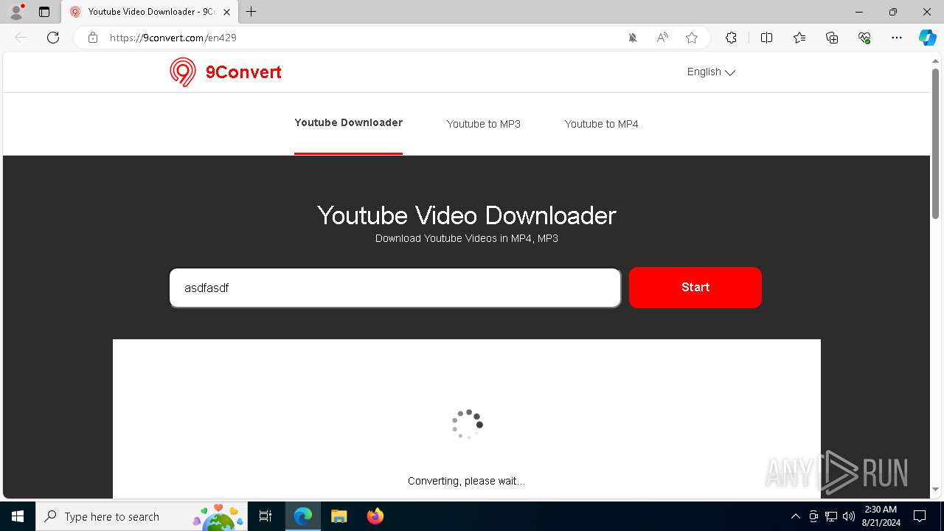This screenshot has height=531, width=944.
Task: Open the tab actions menu icon
Action: [x=44, y=12]
